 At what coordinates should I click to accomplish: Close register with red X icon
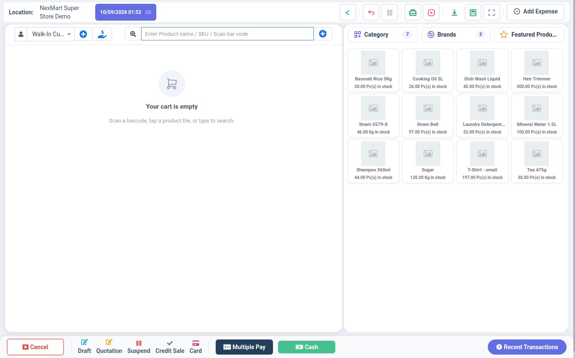pyautogui.click(x=431, y=12)
